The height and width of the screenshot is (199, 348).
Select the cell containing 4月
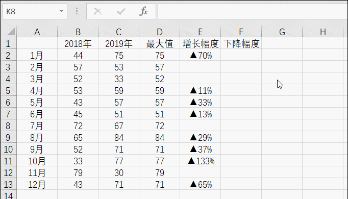pyautogui.click(x=37, y=90)
